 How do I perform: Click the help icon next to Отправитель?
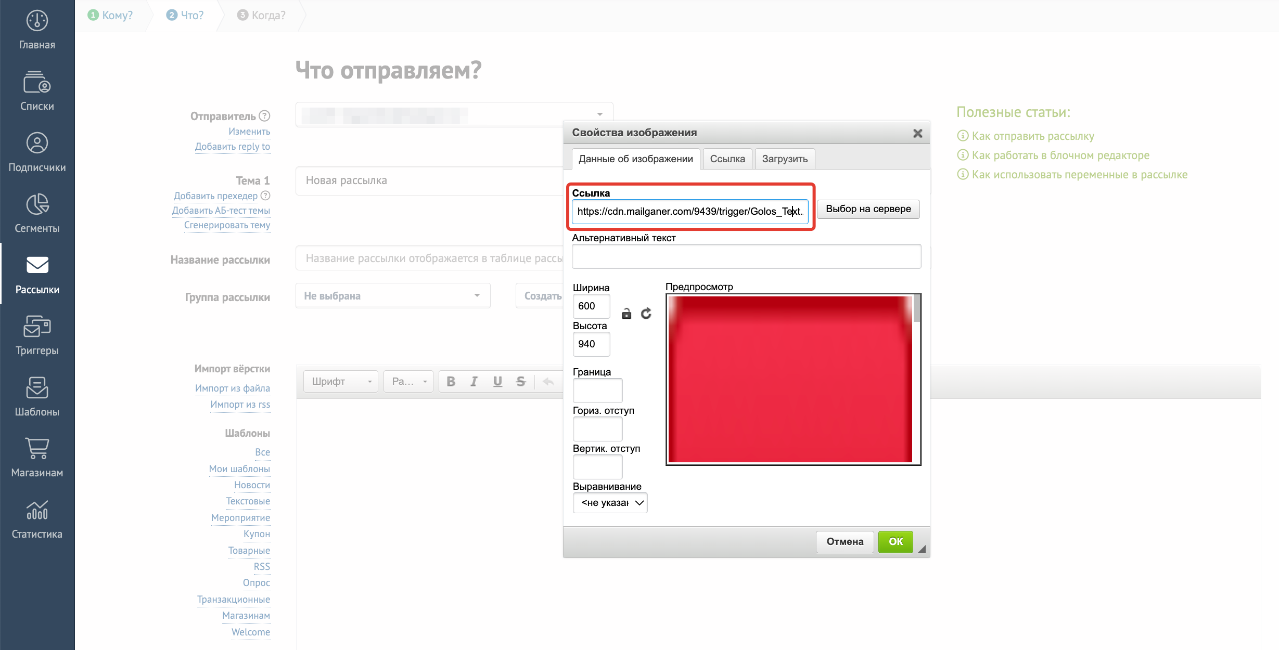265,115
